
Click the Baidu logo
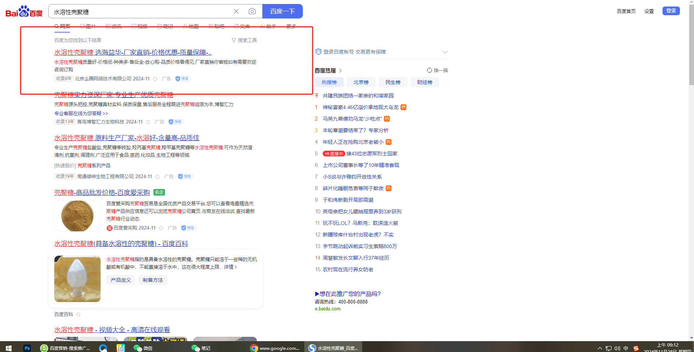24,12
